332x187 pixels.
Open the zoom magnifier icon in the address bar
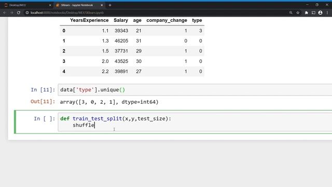291,12
